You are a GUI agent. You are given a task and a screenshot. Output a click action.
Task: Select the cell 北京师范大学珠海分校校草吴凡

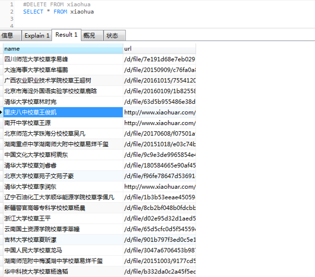pos(63,134)
